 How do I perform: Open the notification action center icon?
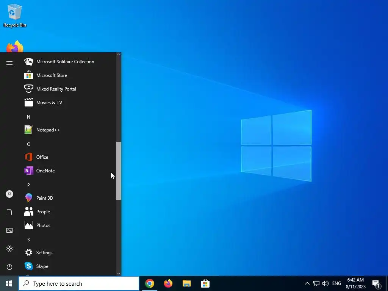click(376, 284)
